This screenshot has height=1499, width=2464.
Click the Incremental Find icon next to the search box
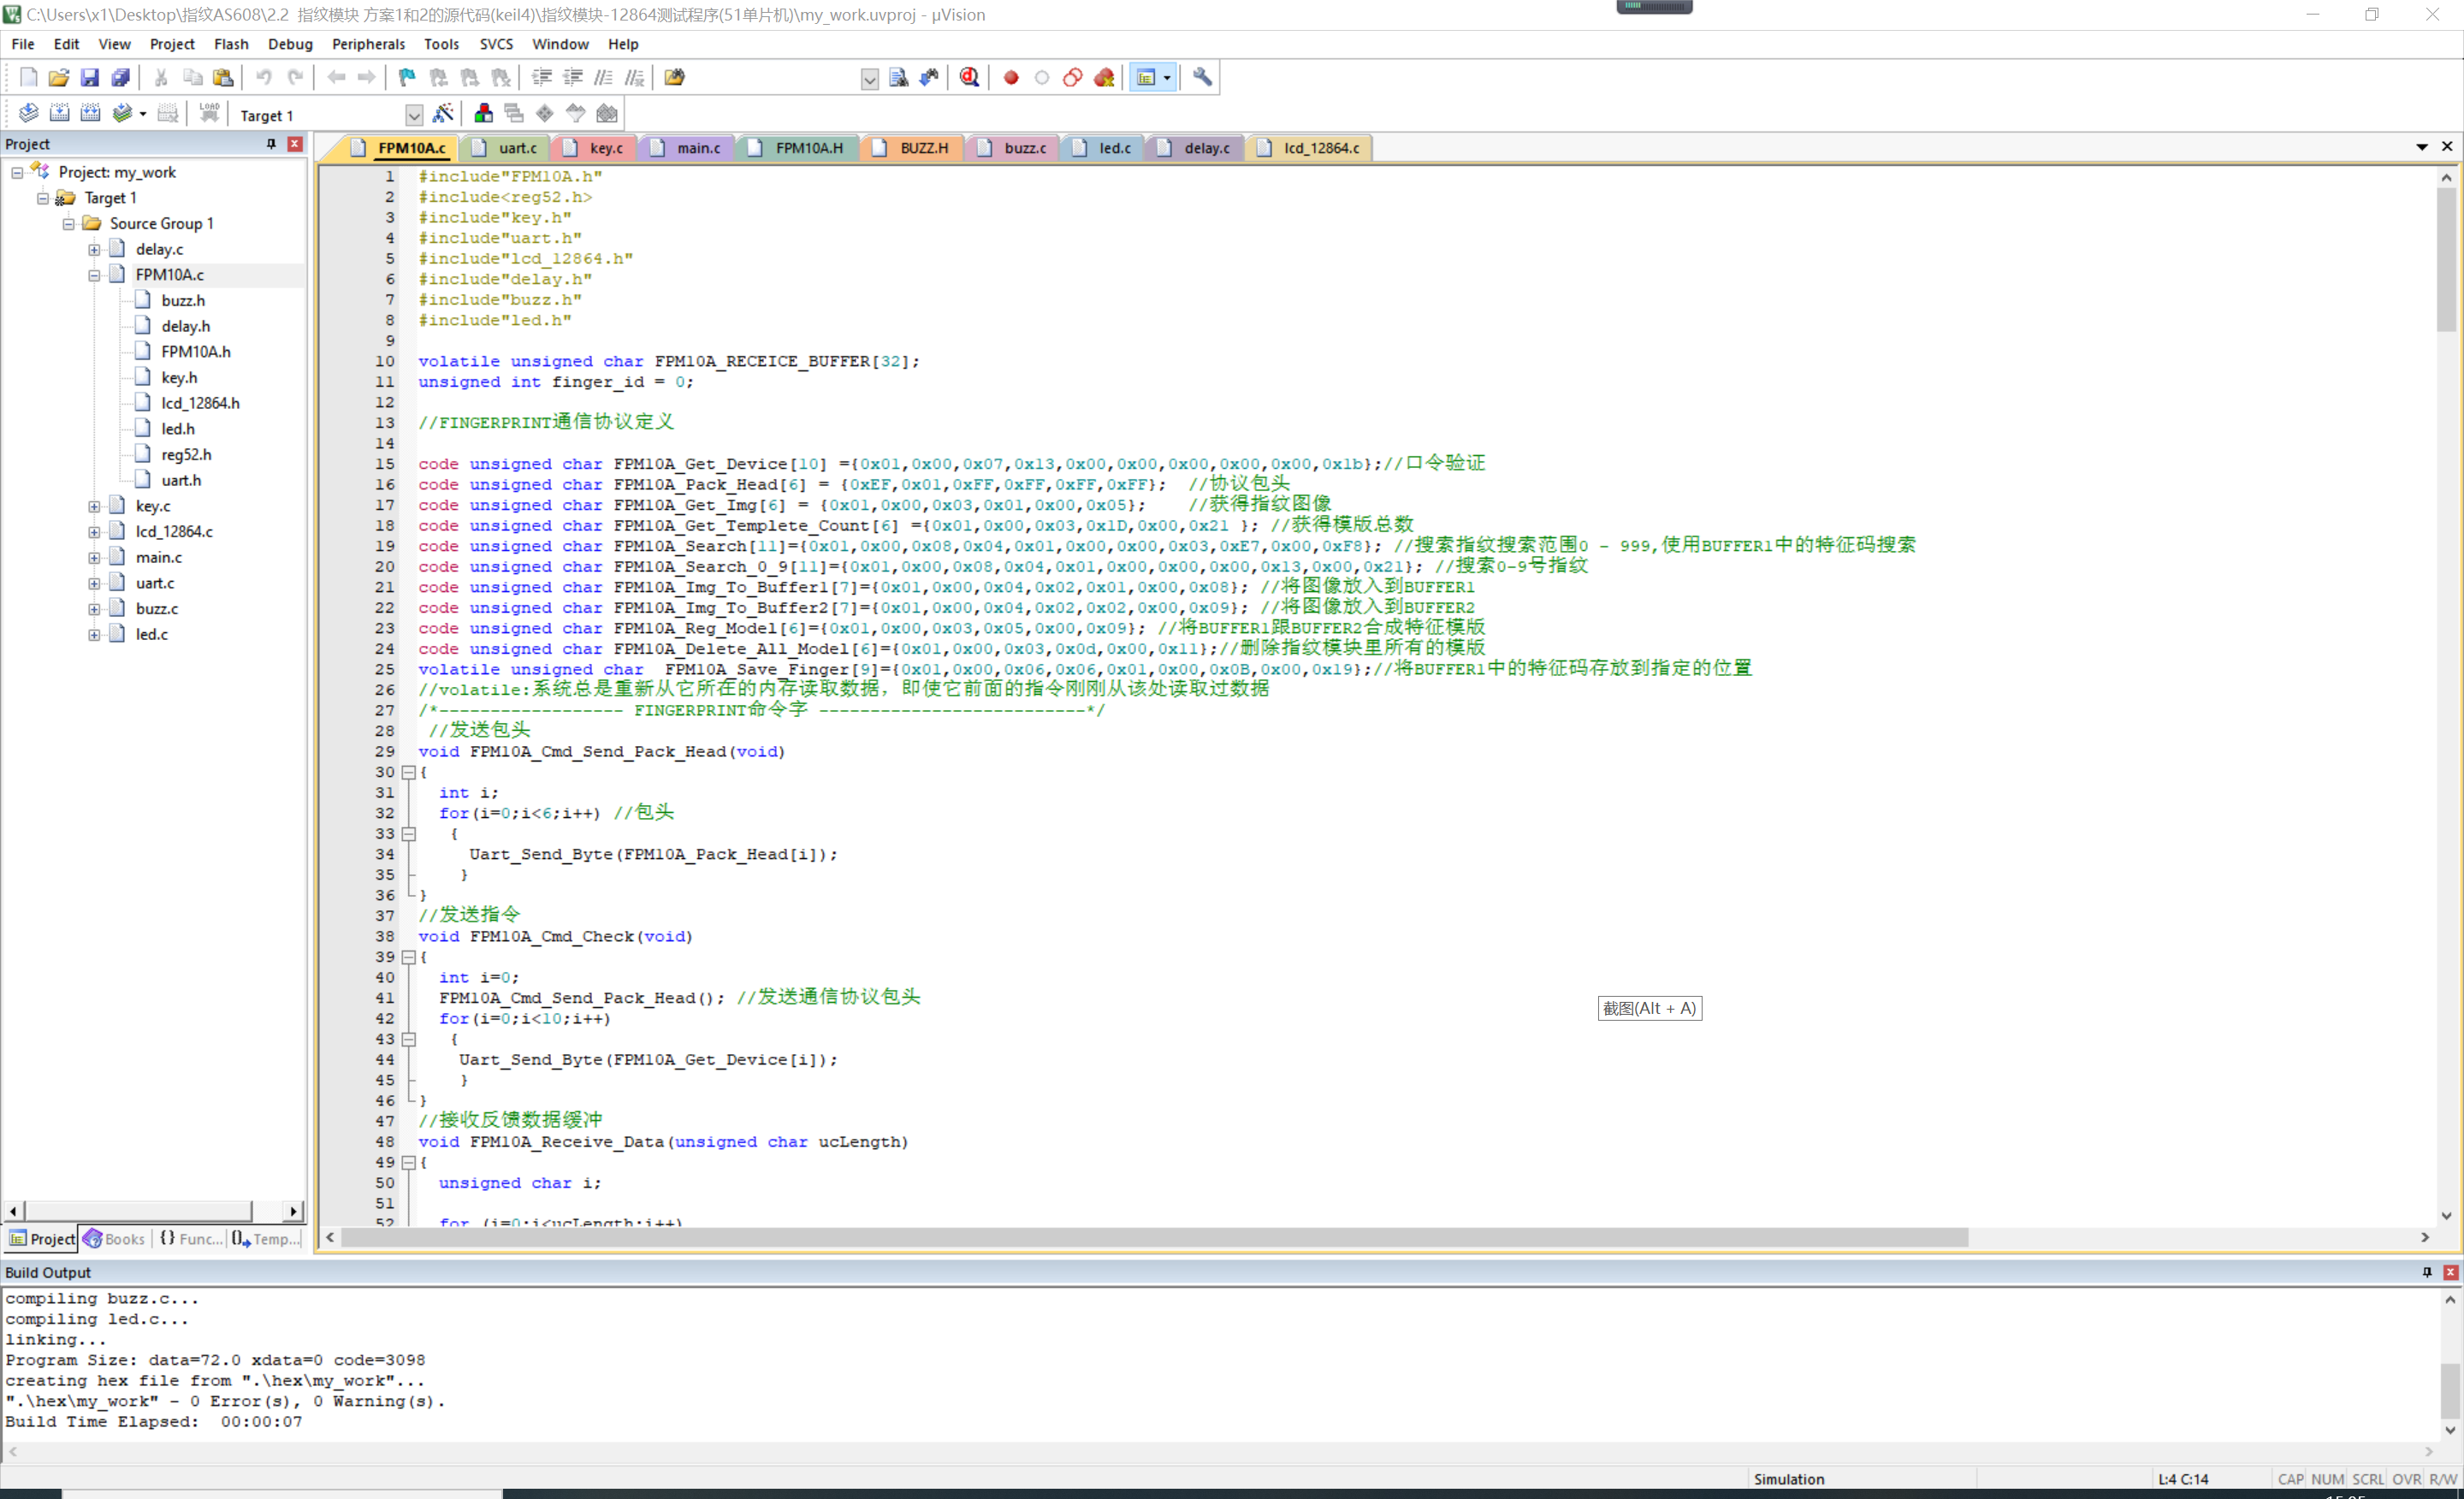click(x=929, y=77)
